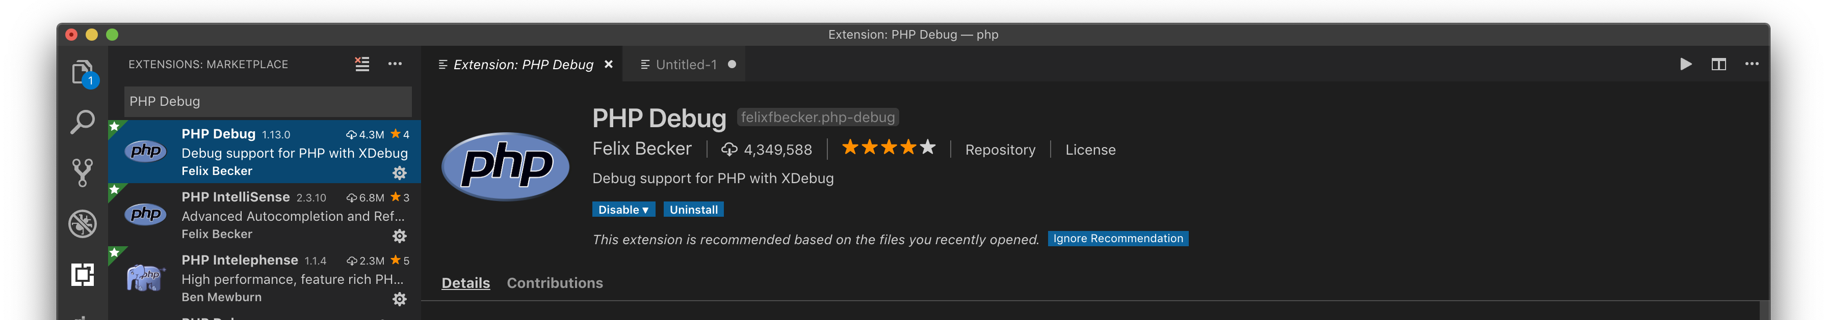This screenshot has width=1827, height=320.
Task: Click the felixfbecker.php-debug identifier
Action: click(818, 118)
